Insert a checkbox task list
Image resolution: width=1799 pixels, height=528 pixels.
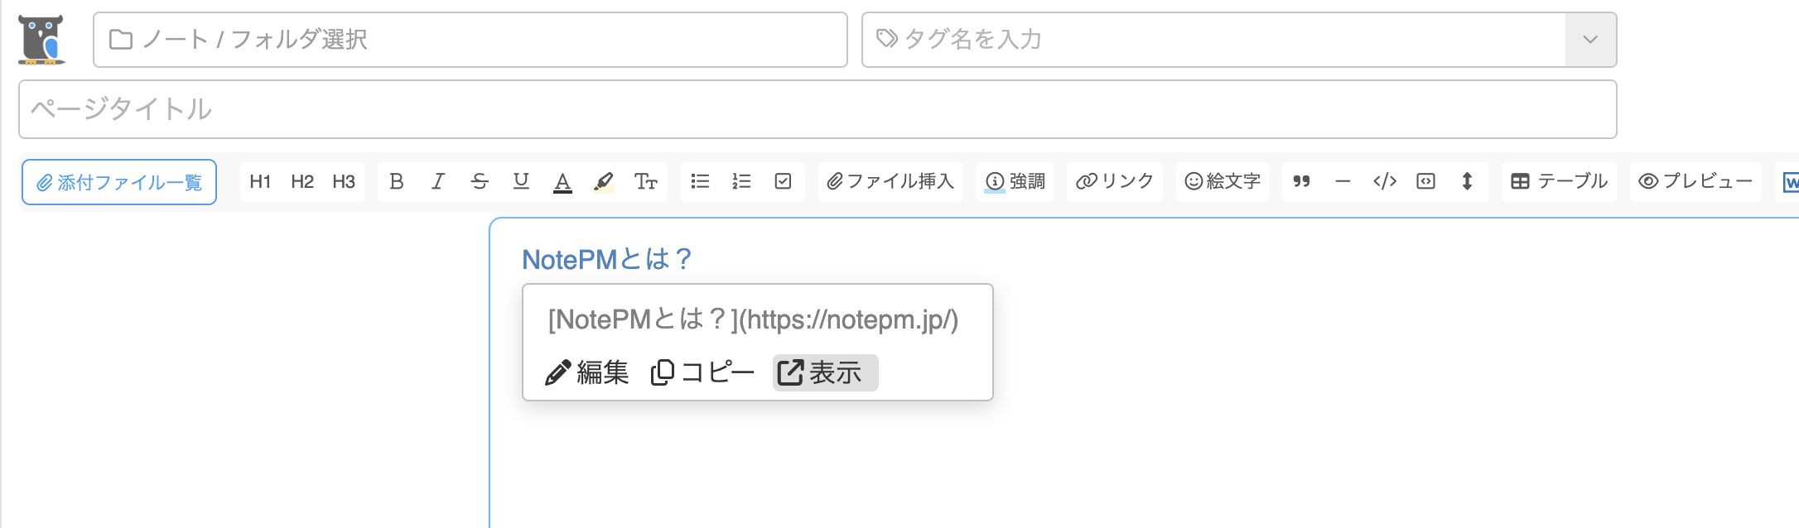[x=783, y=181]
